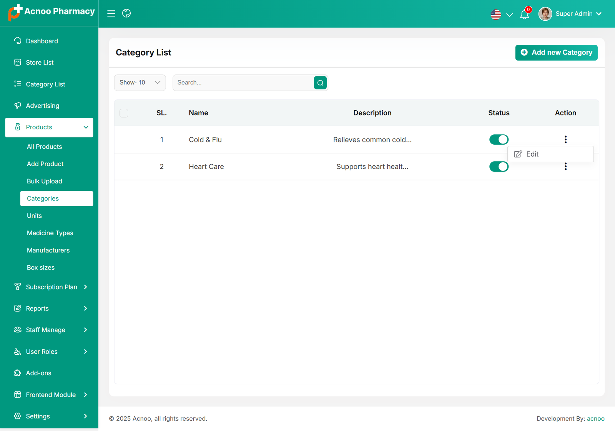Open action menu for Heart Care row
Screen dimensions: 615x431
point(565,167)
